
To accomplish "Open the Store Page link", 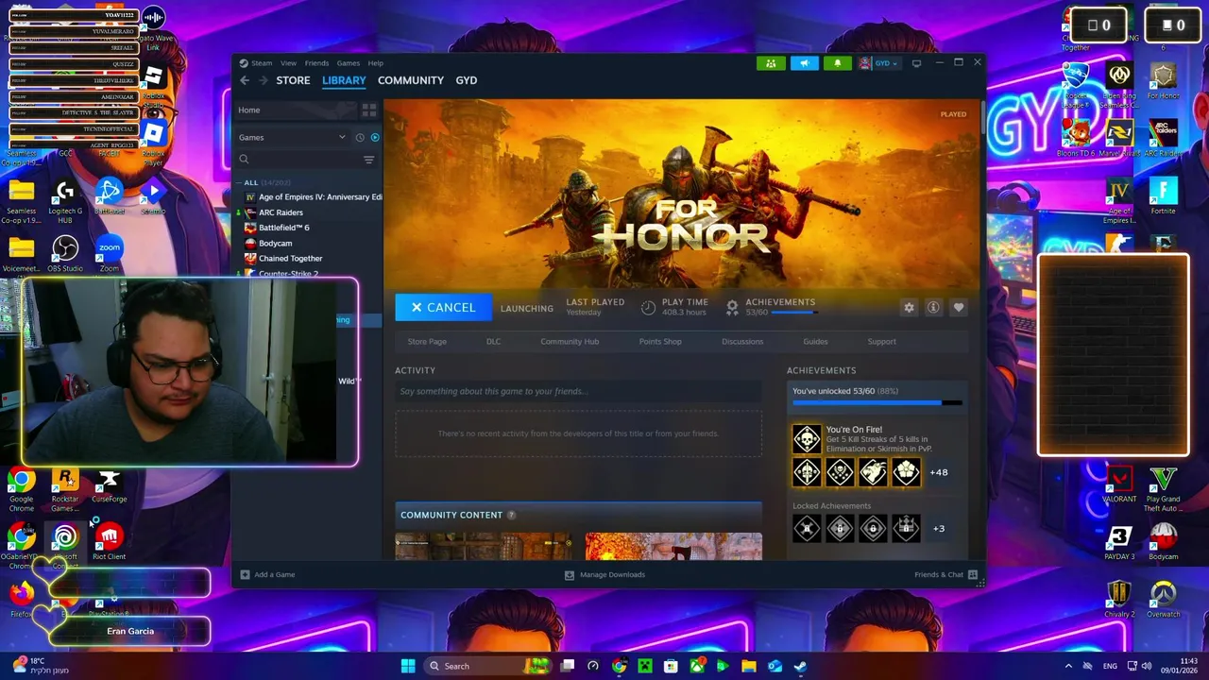I will (427, 341).
